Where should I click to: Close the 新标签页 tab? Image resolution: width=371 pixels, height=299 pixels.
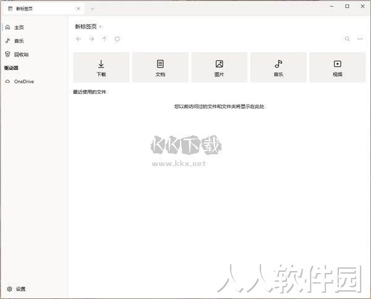79,9
